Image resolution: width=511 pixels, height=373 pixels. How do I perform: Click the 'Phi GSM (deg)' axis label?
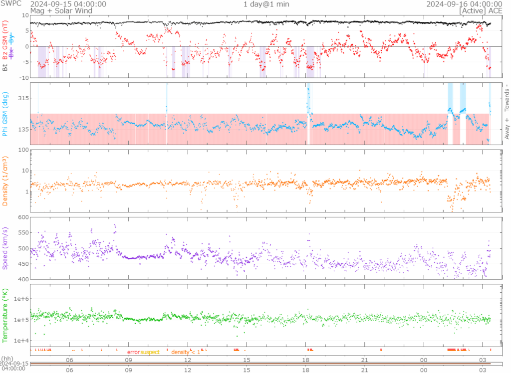[5, 114]
